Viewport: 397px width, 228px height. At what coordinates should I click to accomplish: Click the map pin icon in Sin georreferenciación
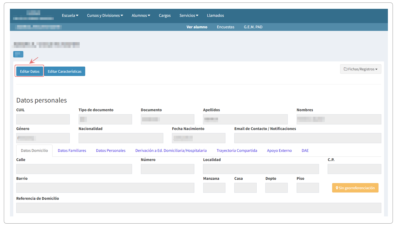(337, 188)
